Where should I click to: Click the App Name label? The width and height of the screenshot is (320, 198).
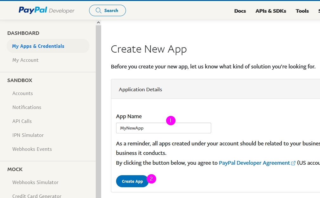tap(129, 117)
